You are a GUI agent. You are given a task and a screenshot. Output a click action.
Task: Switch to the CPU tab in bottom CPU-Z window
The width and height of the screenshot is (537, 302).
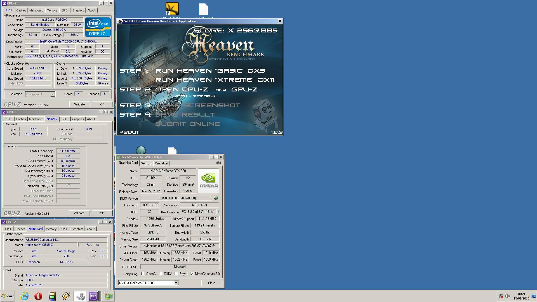(x=8, y=229)
